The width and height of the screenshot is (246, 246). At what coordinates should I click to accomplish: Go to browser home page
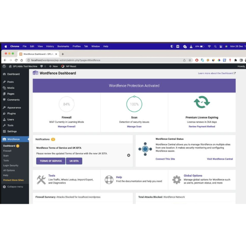[22, 60]
